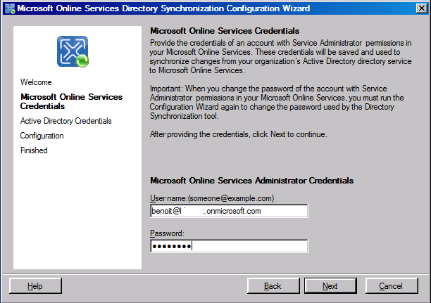This screenshot has height=303, width=431.
Task: Click into the User name text field
Action: pyautogui.click(x=228, y=210)
